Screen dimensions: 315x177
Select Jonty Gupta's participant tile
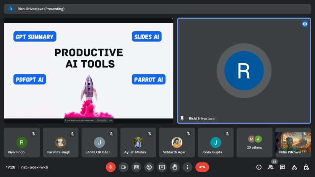(216, 143)
